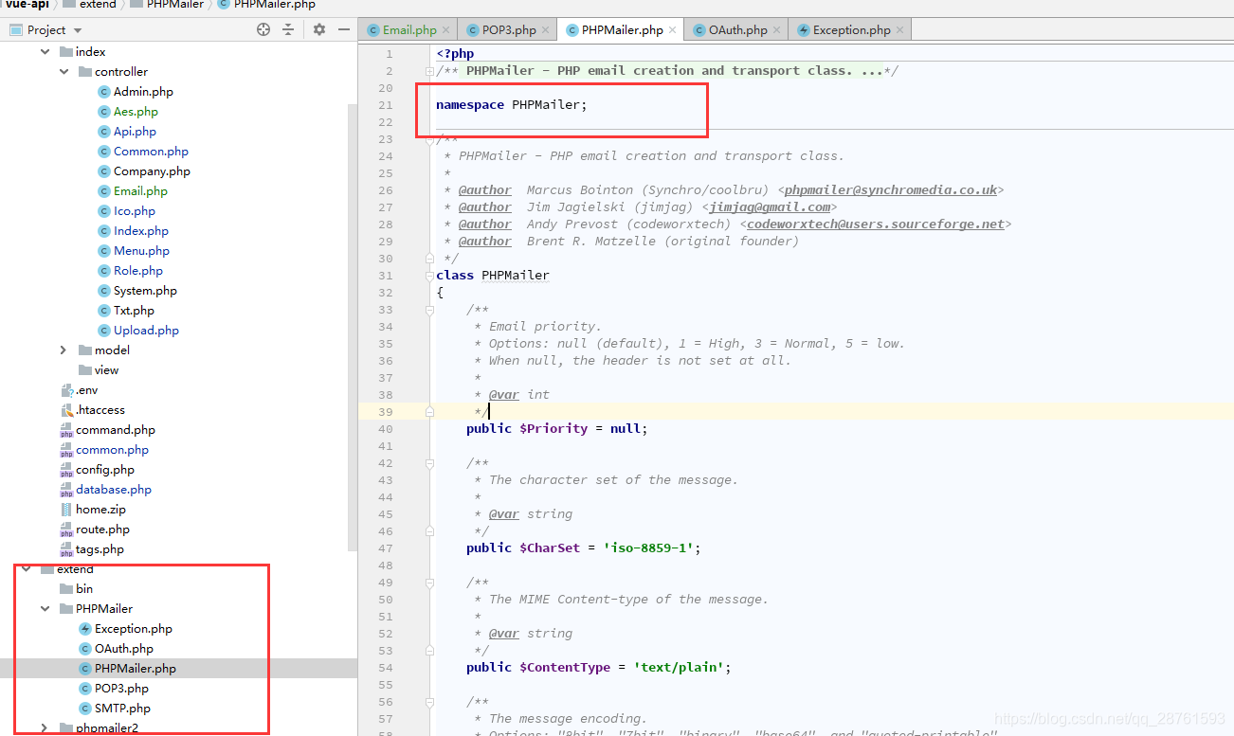Select OAuth.php in project tree
This screenshot has width=1234, height=736.
click(117, 649)
